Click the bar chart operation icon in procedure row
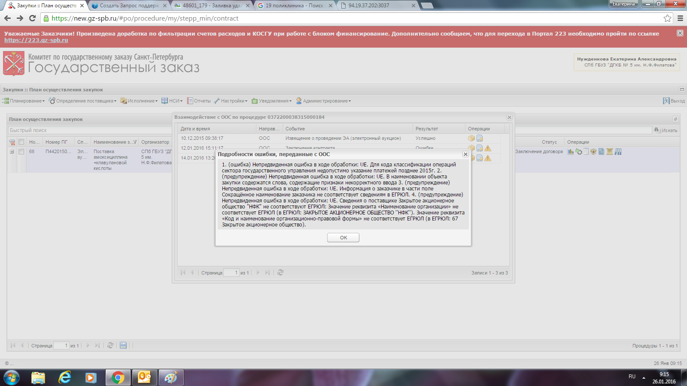The image size is (687, 386). click(571, 151)
